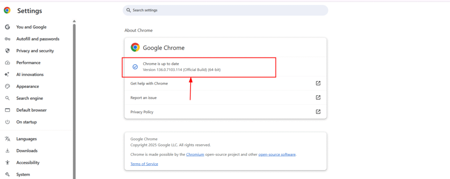Click the 'Chrome is up to date' text

point(161,64)
